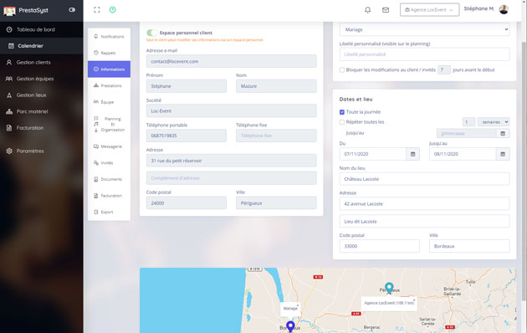The width and height of the screenshot is (527, 333).
Task: Click the Du date field 07/11/2020
Action: click(373, 154)
